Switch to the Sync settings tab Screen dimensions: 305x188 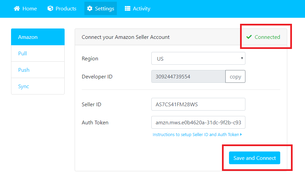tap(38, 86)
